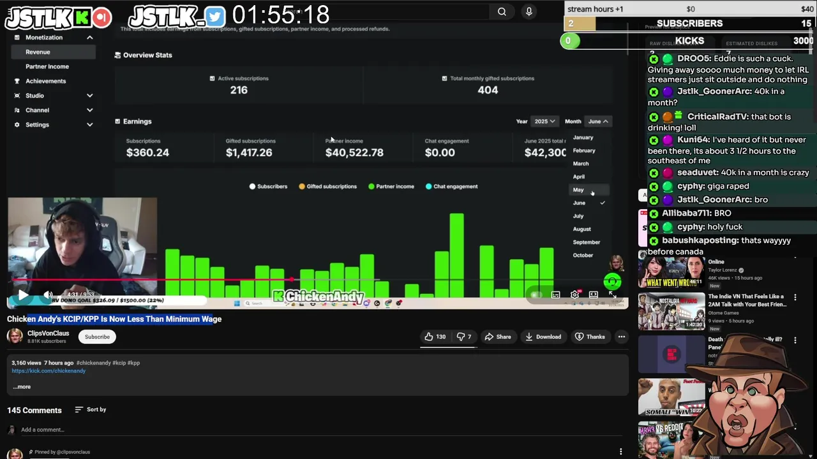
Task: Toggle Subscribers series in chart legend
Action: coord(268,187)
